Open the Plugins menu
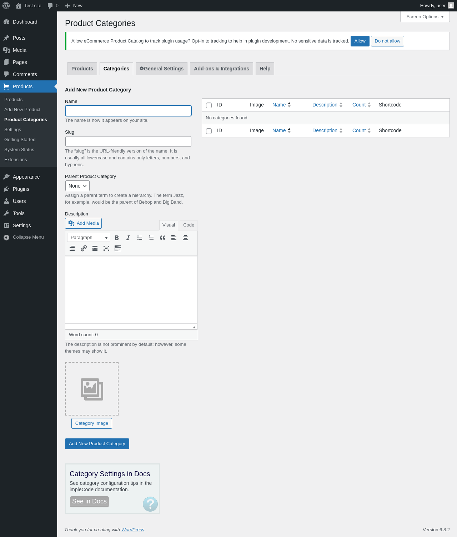The image size is (457, 537). 29,189
